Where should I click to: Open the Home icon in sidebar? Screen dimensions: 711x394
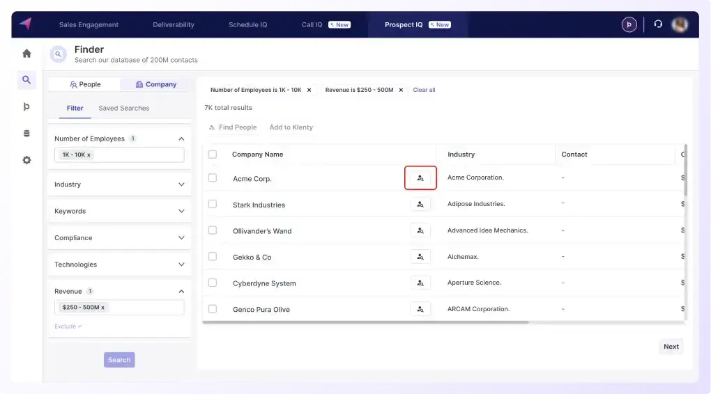26,54
